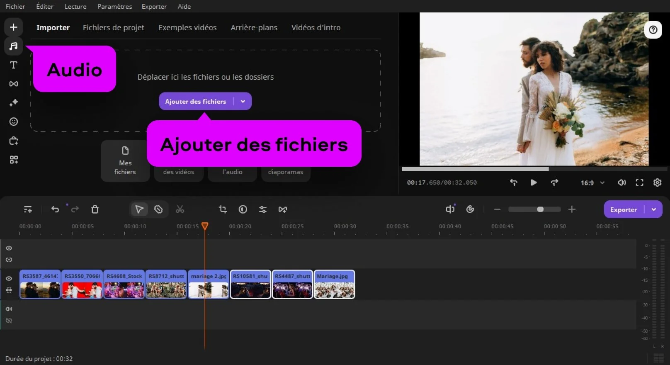This screenshot has height=365, width=670.
Task: Mute the audio track speaker toggle
Action: point(9,309)
